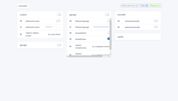
Task: Click the garage card scroll-left arrow
Action: click(x=67, y=56)
